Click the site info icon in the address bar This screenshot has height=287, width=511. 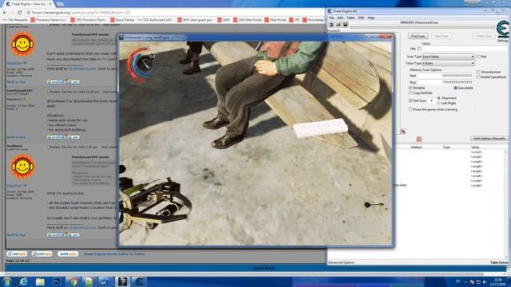pos(29,13)
